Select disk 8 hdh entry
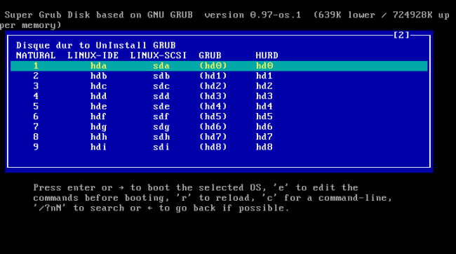This screenshot has width=456, height=254. 219,137
